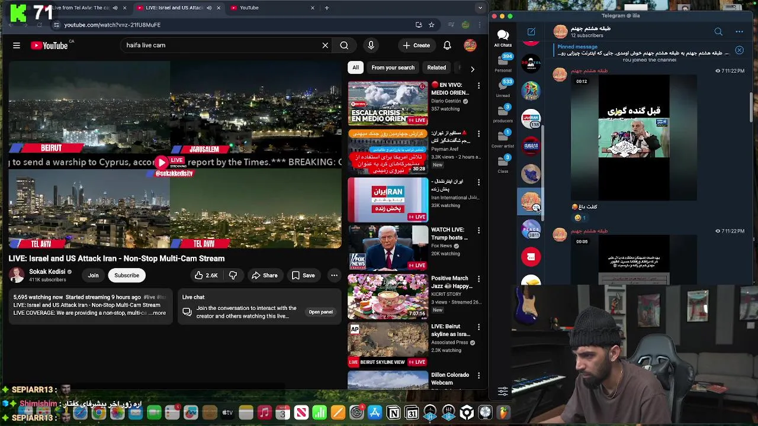Show more filter chips with right arrow

pyautogui.click(x=473, y=69)
